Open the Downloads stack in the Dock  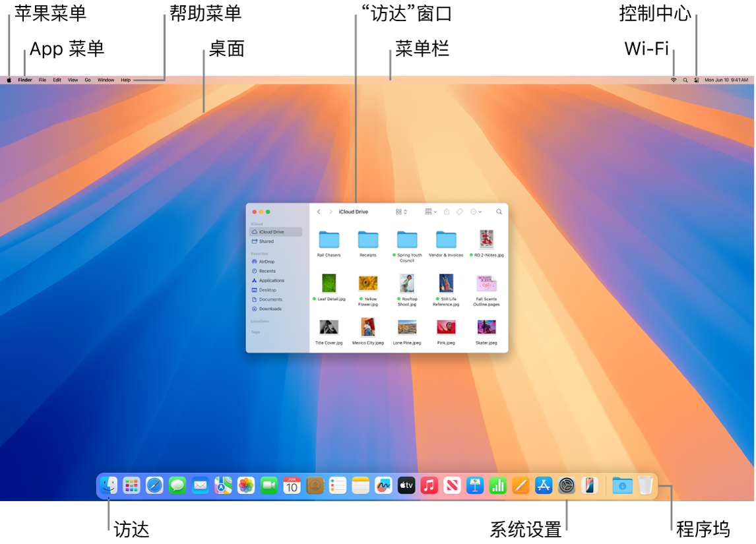[623, 486]
